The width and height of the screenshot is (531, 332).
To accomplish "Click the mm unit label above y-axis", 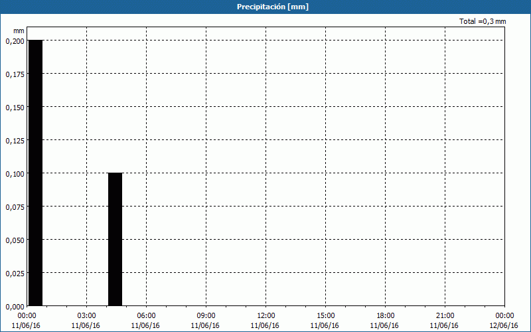I will (x=19, y=31).
